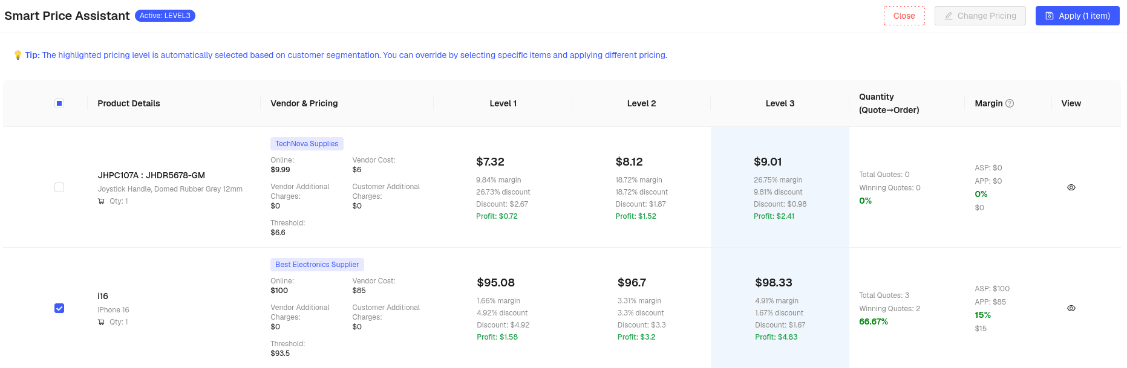1127x368 pixels.
Task: Click the Active: LEVEL3 badge
Action: tap(165, 16)
